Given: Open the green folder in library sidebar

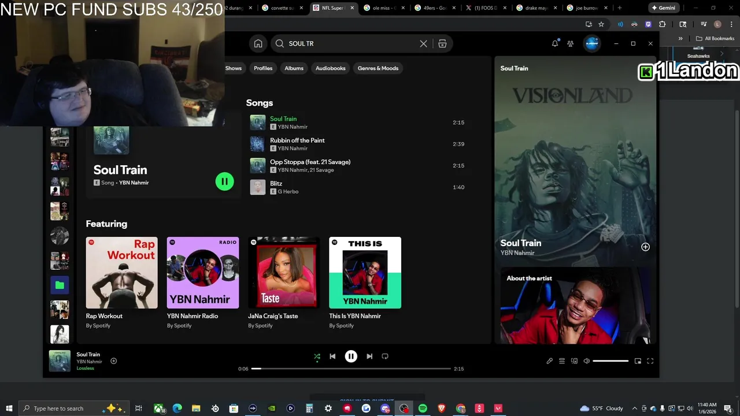Looking at the screenshot, I should tap(60, 285).
